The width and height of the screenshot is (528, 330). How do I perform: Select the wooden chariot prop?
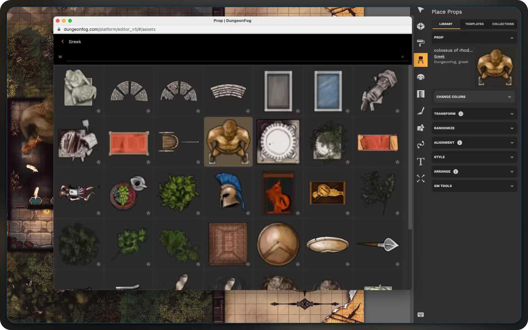178,142
